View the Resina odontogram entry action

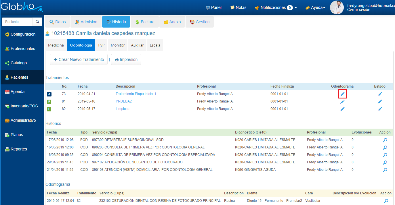pos(386,201)
